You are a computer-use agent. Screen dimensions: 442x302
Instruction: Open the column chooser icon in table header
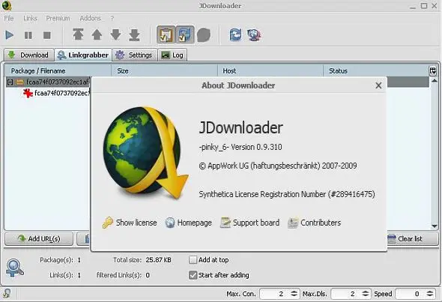pyautogui.click(x=433, y=70)
